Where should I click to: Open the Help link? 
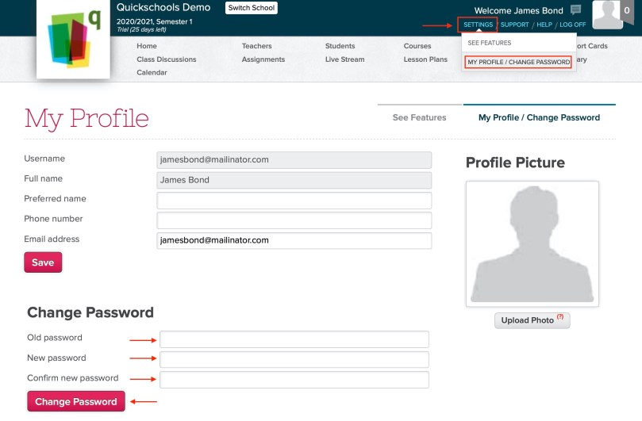[544, 25]
